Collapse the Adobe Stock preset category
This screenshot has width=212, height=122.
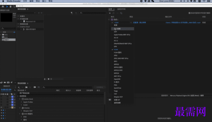[20, 99]
